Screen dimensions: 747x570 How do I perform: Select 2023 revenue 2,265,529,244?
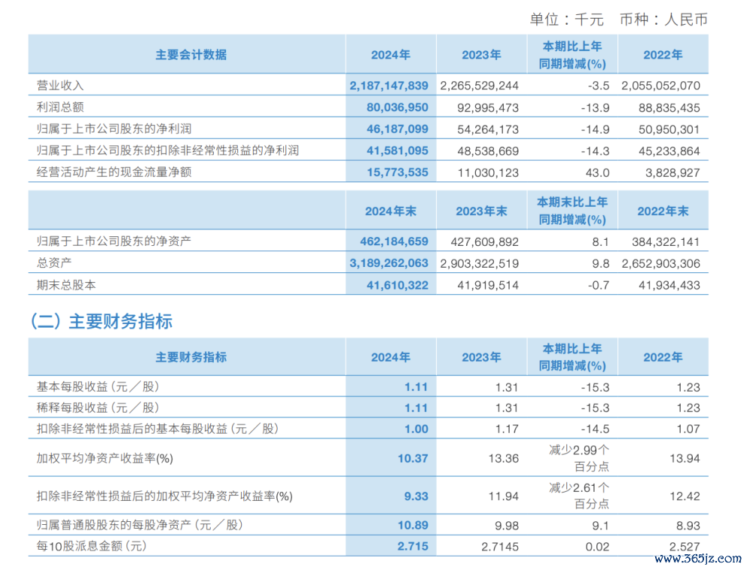click(479, 86)
